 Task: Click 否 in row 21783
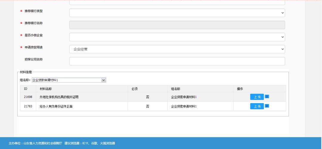148,106
